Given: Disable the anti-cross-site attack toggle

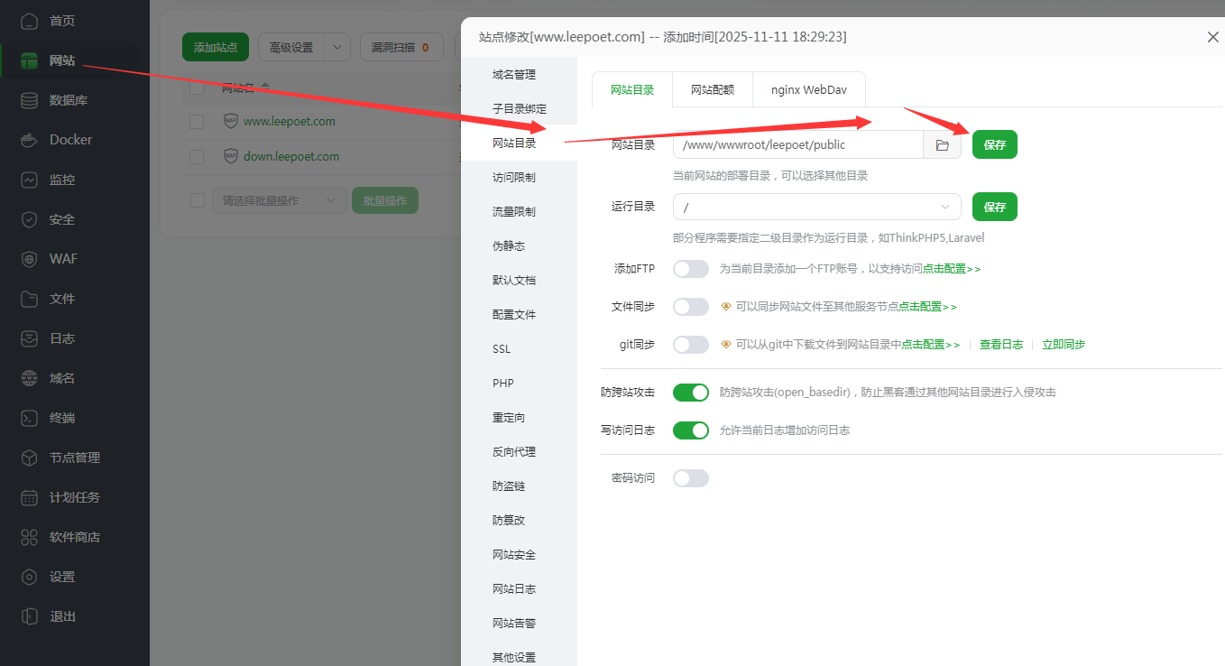Looking at the screenshot, I should (x=690, y=393).
